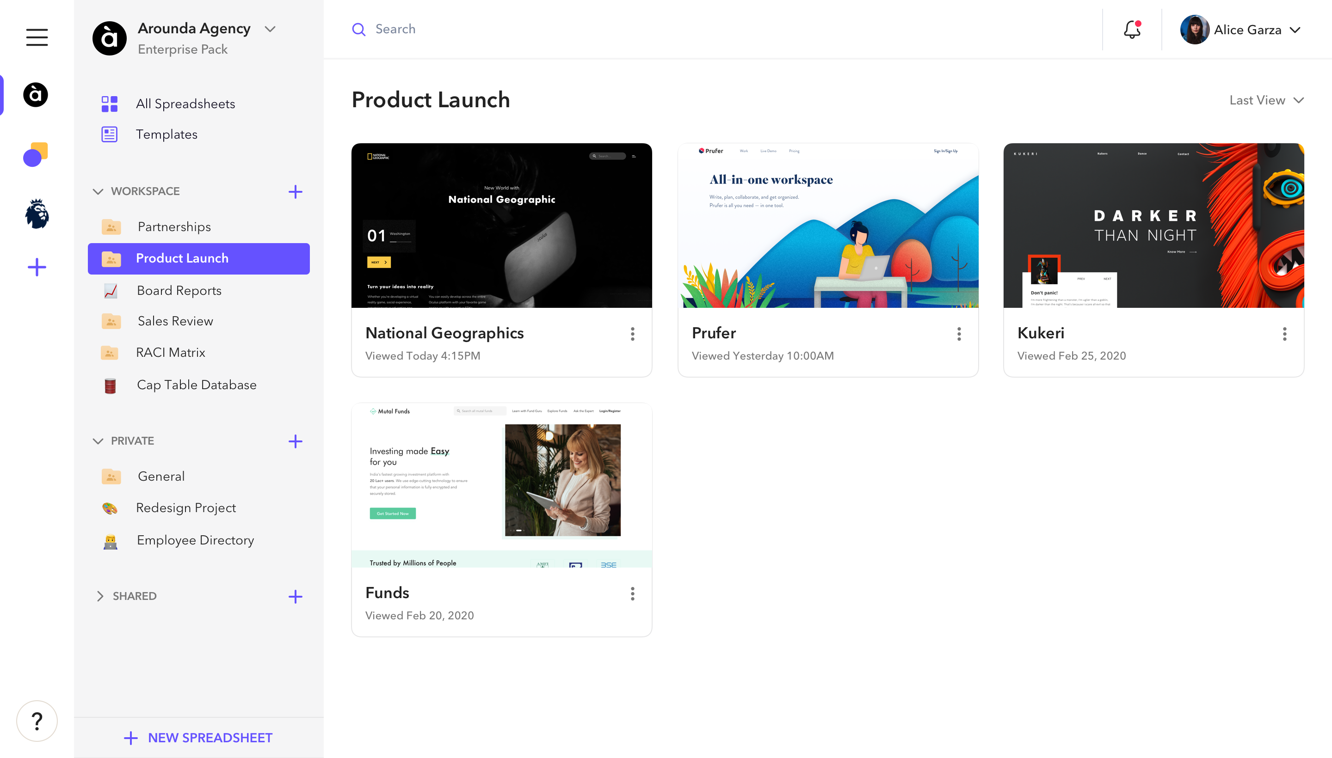1332x758 pixels.
Task: Click the Kukeri card title
Action: pyautogui.click(x=1041, y=333)
